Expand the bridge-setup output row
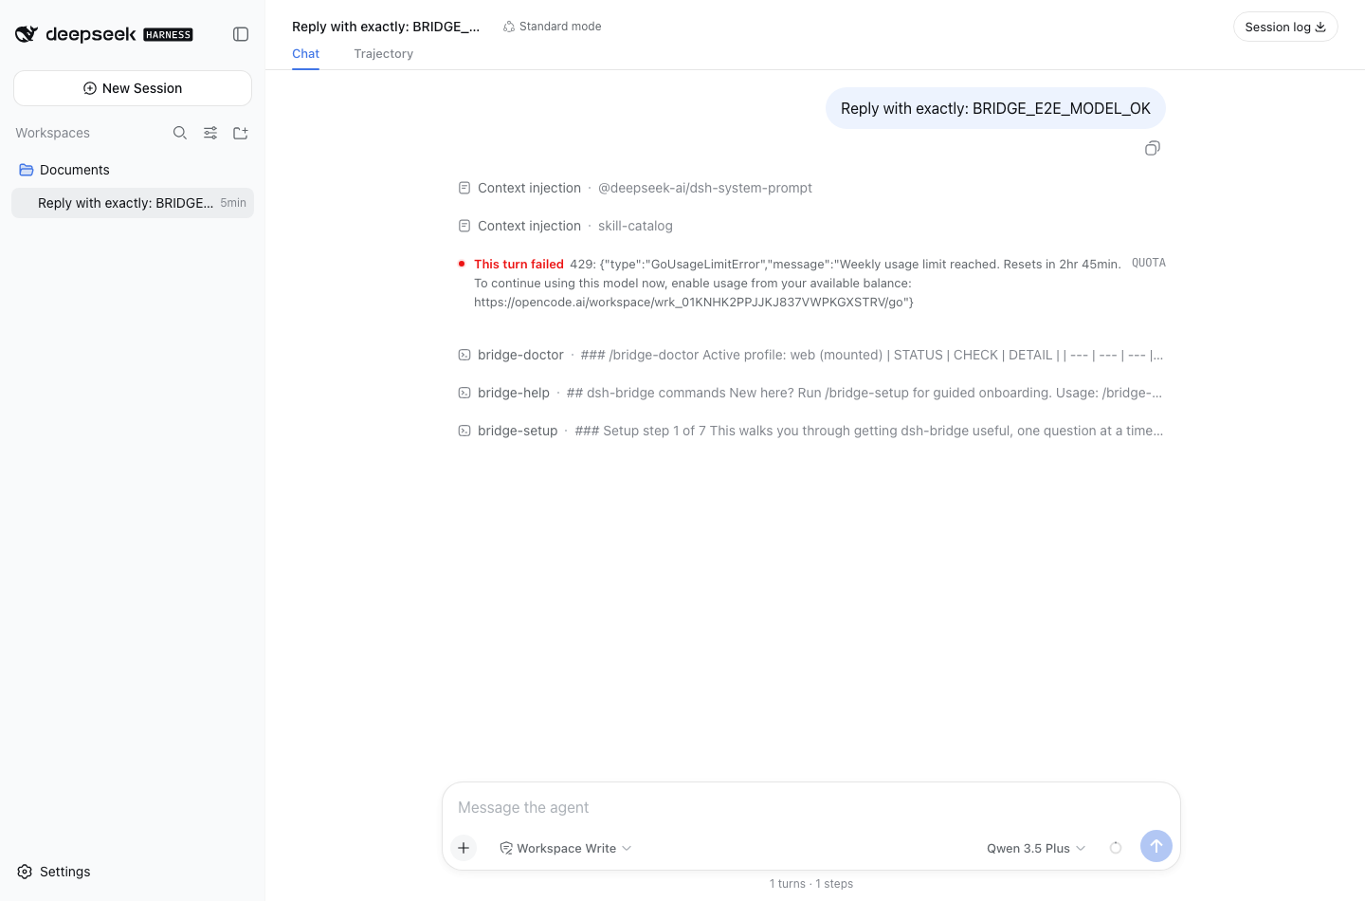 point(811,431)
